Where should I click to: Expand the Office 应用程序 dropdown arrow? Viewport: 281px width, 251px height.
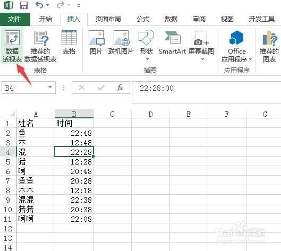[250, 59]
